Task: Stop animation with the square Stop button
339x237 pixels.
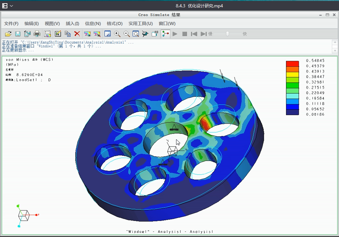Action: point(185,34)
